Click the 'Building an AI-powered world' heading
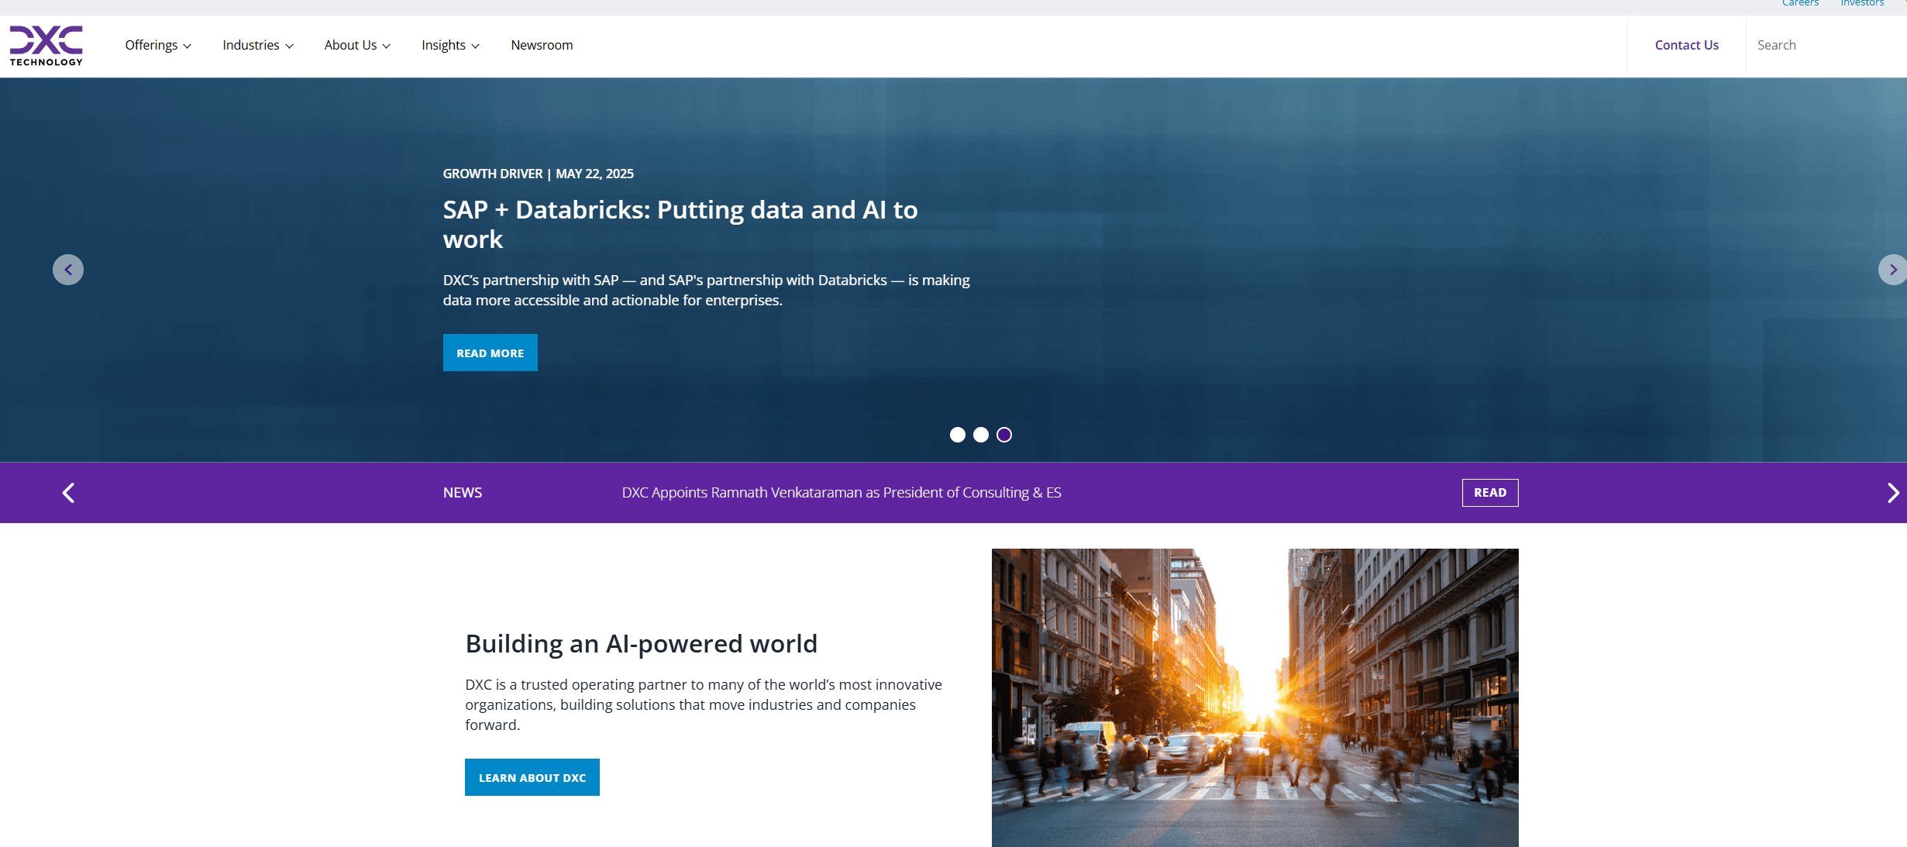1907x847 pixels. pos(642,643)
